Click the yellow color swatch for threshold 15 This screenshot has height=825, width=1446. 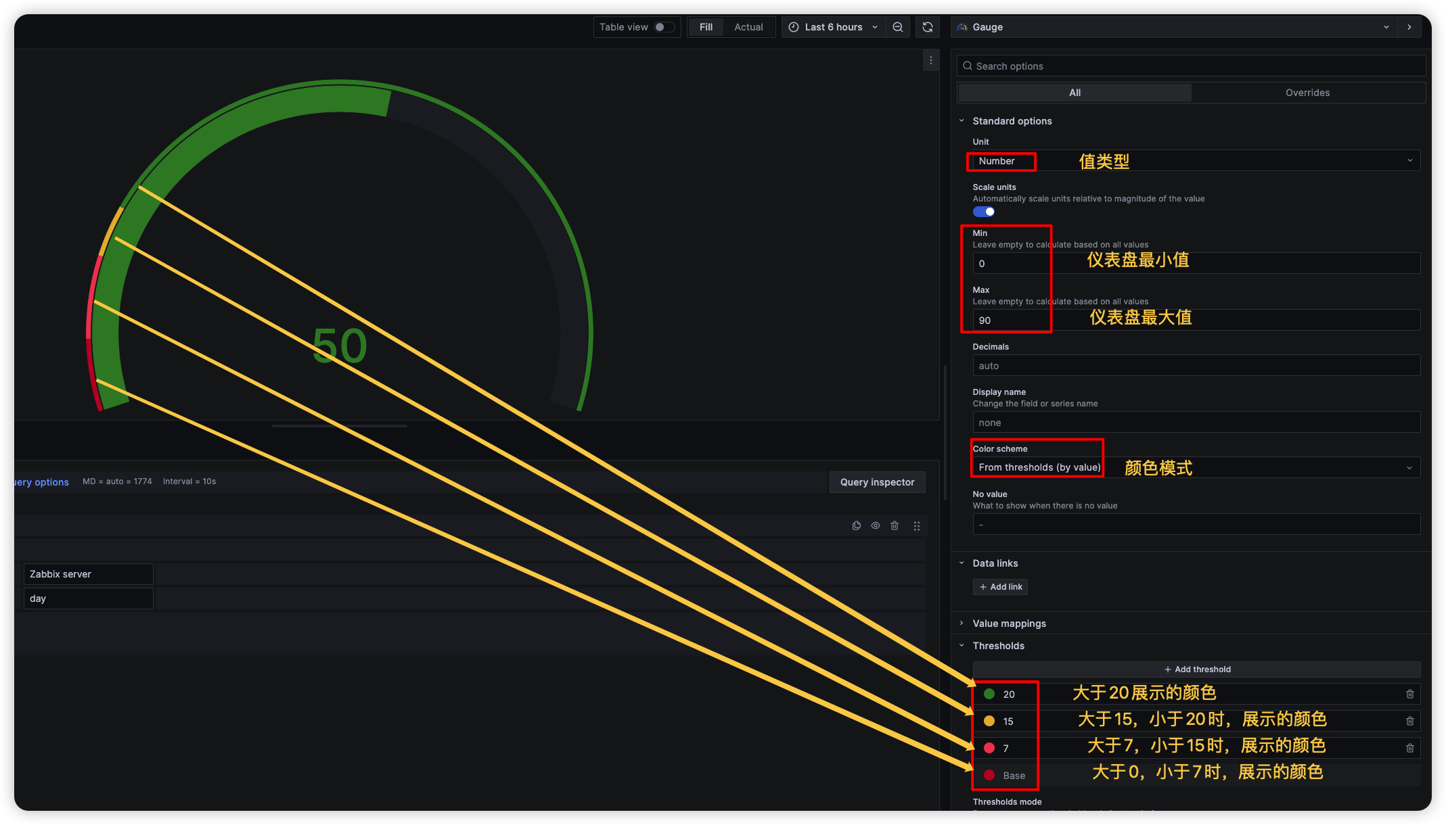[x=989, y=721]
